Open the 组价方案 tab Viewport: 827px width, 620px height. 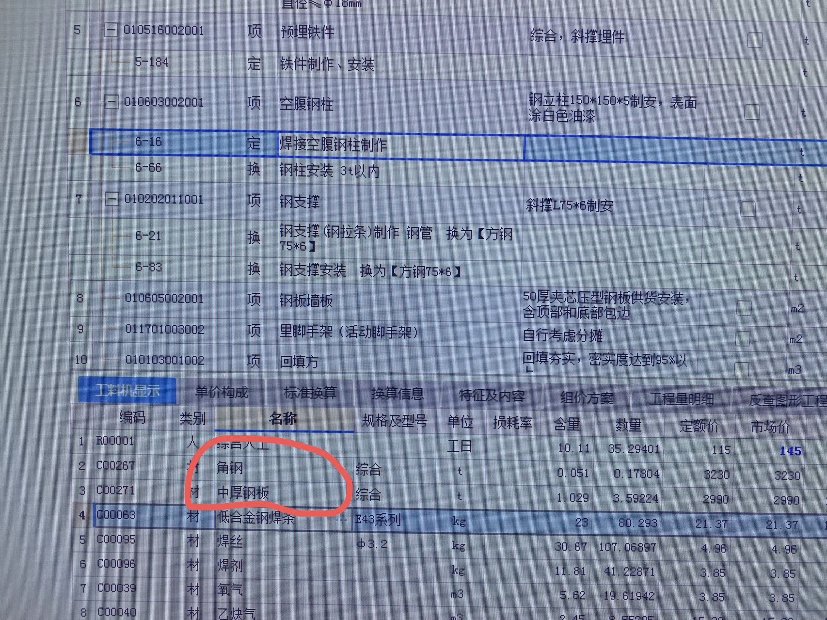coord(587,398)
